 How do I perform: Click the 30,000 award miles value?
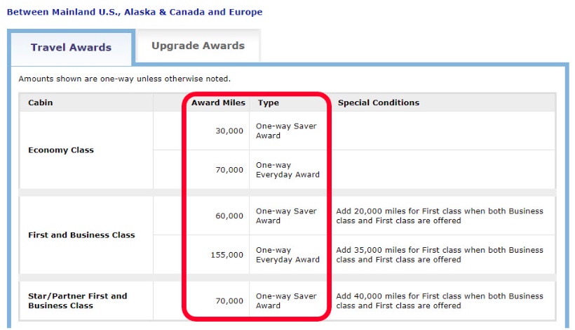click(x=229, y=131)
